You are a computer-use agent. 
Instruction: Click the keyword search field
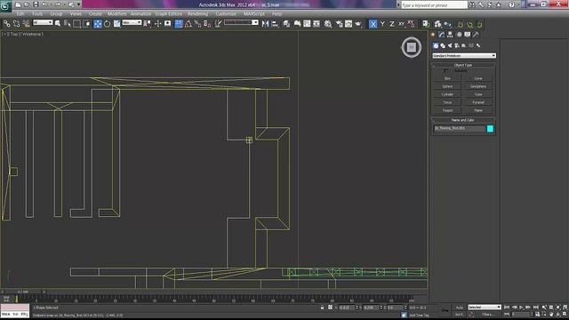pos(434,5)
